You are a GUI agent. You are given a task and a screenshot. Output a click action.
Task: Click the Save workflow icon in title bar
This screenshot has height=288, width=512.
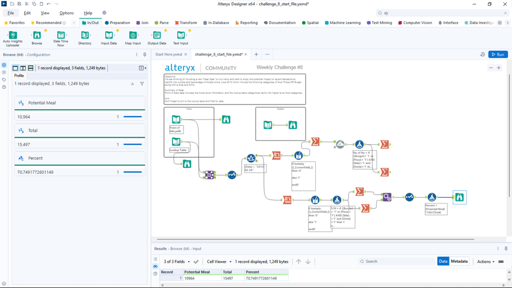(x=19, y=4)
